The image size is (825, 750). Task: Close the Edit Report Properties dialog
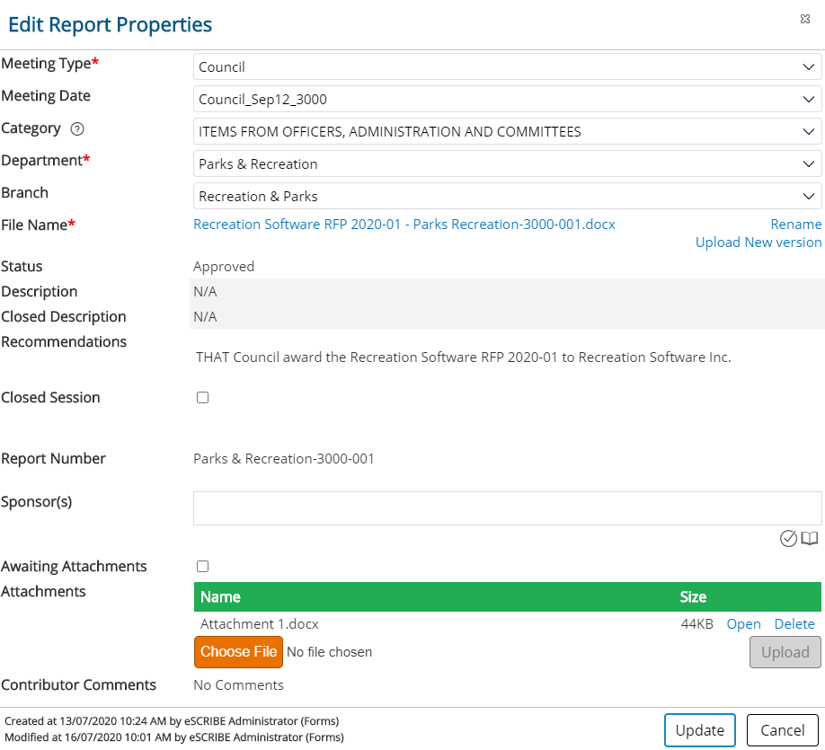point(804,19)
